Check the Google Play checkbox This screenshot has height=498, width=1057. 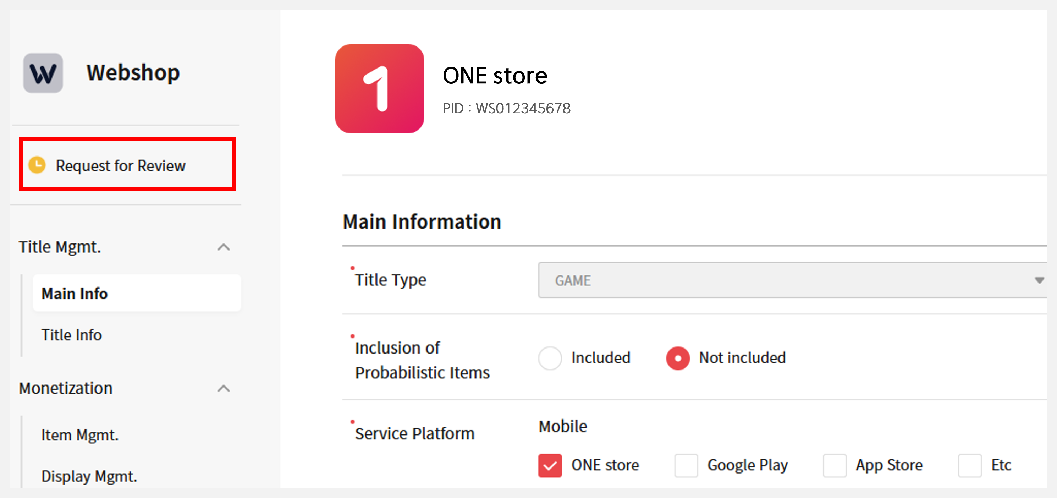click(686, 466)
